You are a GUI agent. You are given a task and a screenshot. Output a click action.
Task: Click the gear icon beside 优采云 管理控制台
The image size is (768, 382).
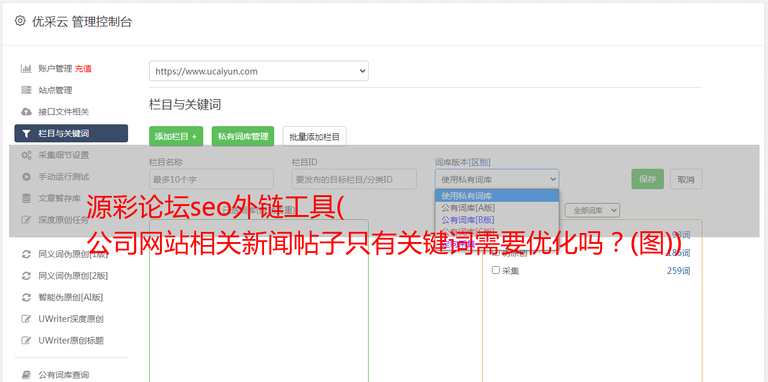(20, 21)
